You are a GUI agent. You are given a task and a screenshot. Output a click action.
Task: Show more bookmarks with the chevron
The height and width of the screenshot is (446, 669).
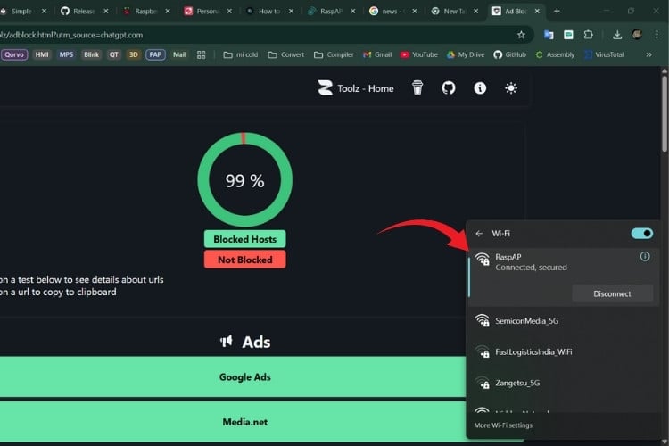pos(649,54)
